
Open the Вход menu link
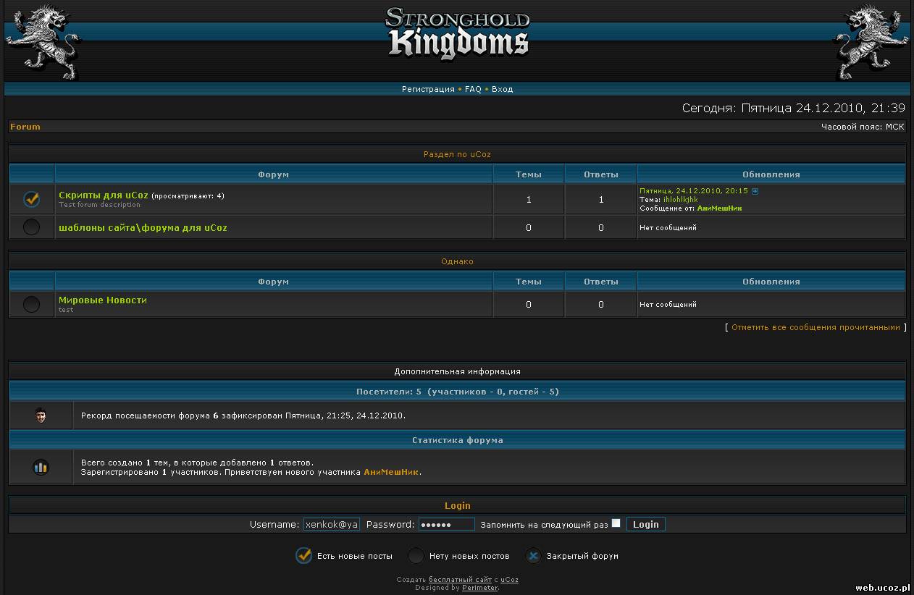[x=502, y=89]
